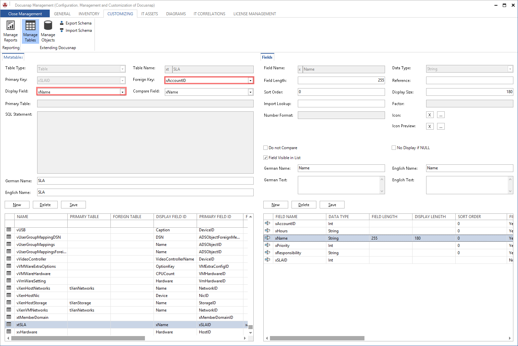Sort by DATA TYPE column header
The image size is (518, 346).
348,217
